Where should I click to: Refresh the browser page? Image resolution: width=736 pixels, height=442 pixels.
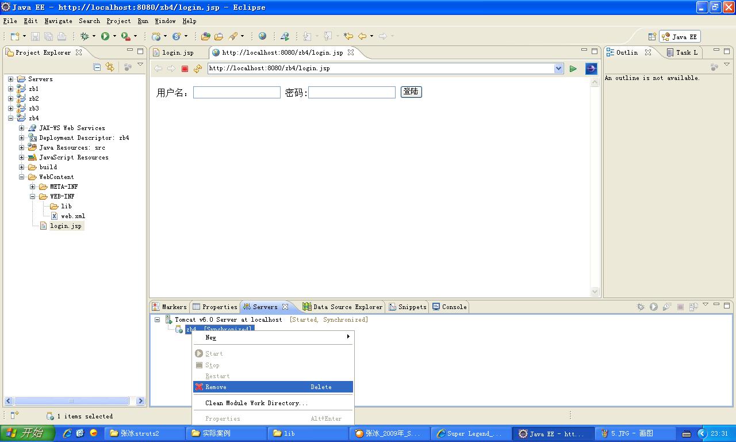198,68
